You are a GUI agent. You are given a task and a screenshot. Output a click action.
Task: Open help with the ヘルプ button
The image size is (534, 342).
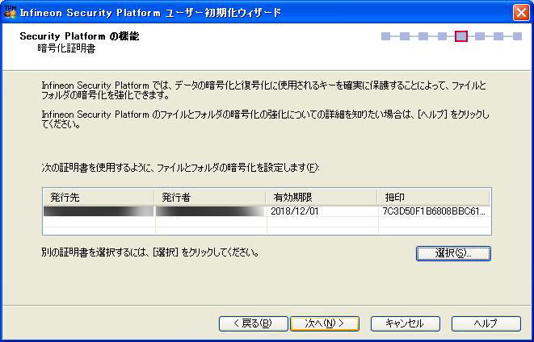coord(486,323)
